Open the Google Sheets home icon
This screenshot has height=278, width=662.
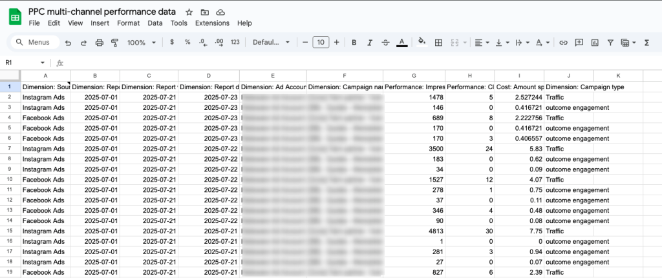tap(16, 17)
